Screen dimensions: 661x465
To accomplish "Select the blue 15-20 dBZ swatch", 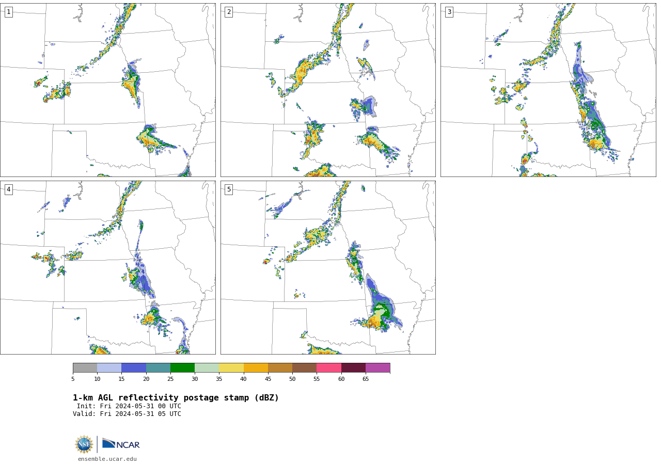I will [x=134, y=368].
